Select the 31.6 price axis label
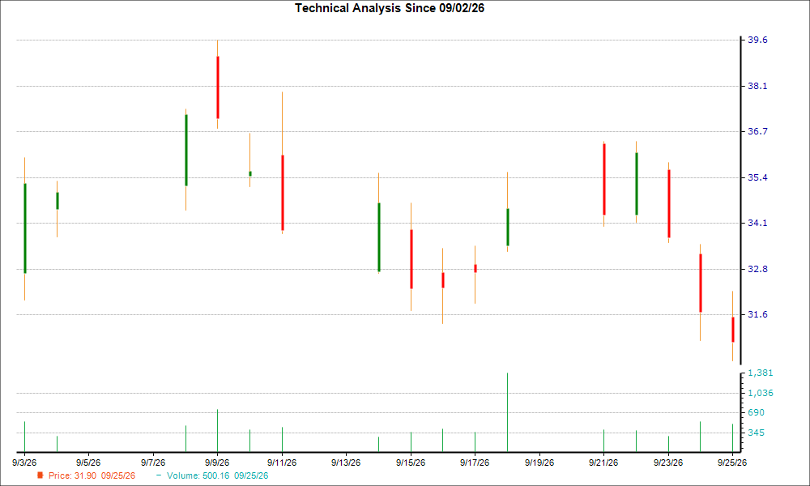The width and height of the screenshot is (810, 486). coord(758,314)
